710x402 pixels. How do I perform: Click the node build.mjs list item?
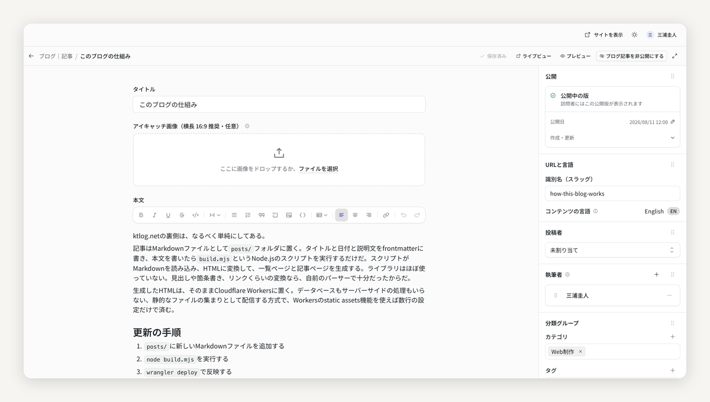coord(186,359)
